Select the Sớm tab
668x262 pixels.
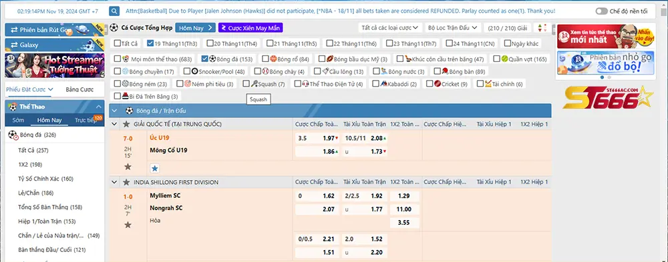coord(18,120)
